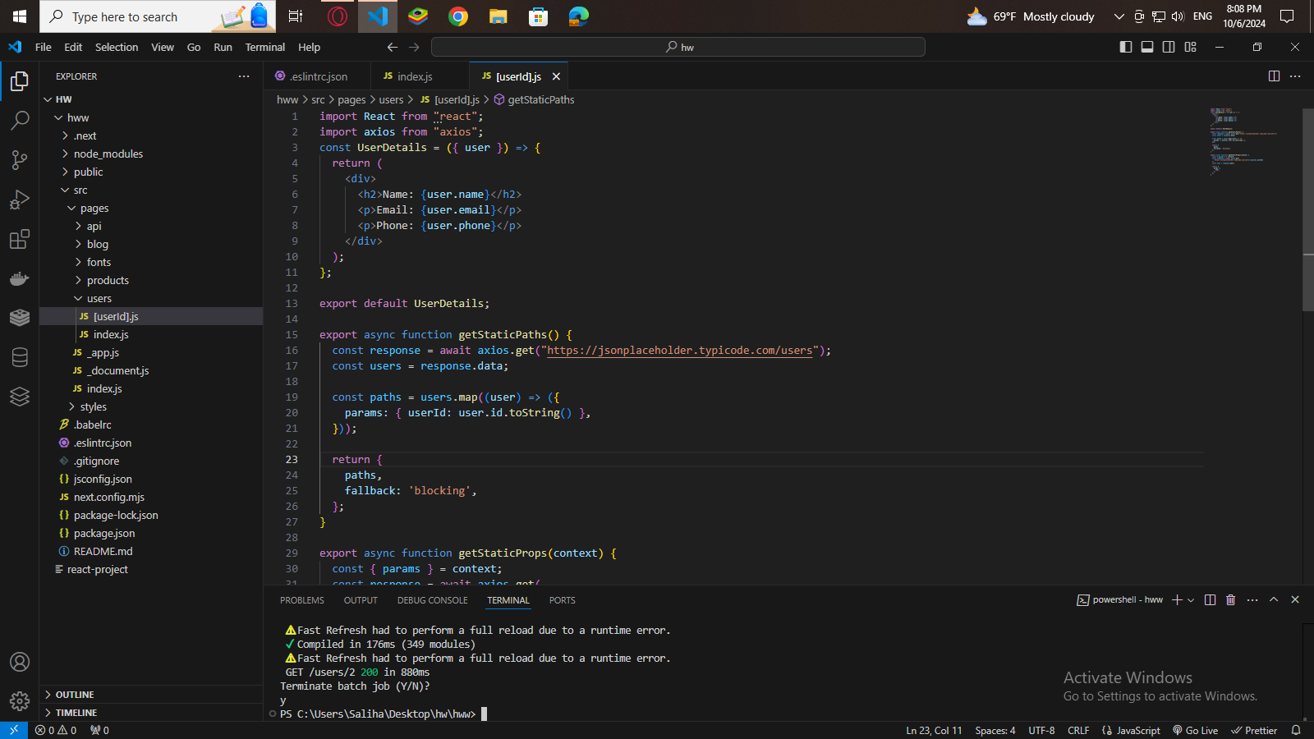Switch to the PROBLEMS tab
The image size is (1314, 739).
[301, 599]
